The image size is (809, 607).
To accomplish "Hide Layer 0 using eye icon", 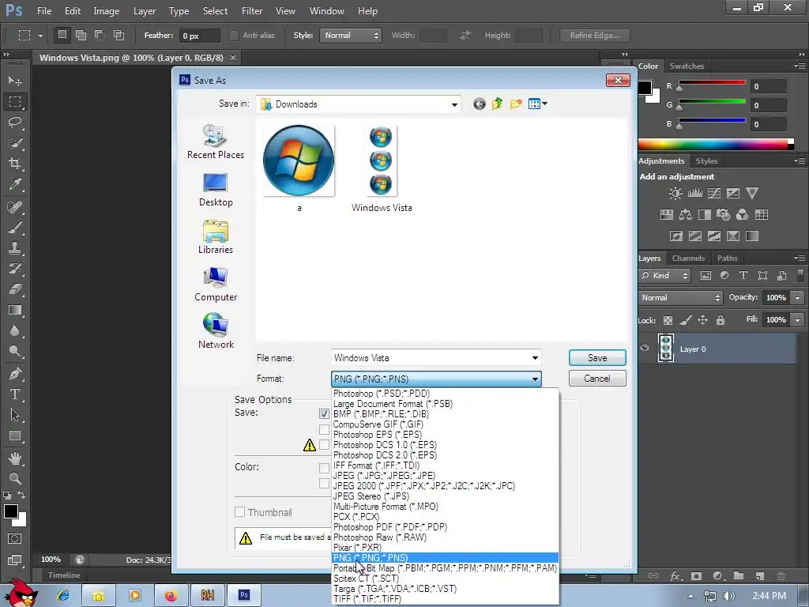I will 645,349.
